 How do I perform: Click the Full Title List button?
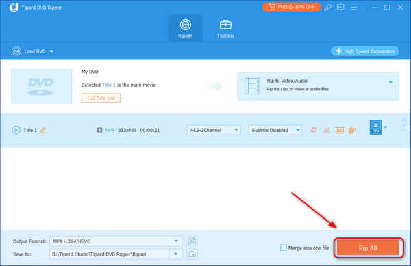coord(101,98)
